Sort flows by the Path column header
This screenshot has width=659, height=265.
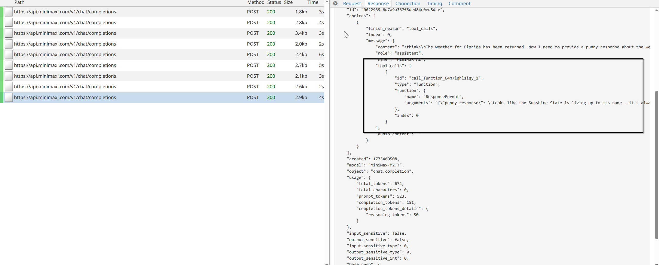tap(19, 2)
